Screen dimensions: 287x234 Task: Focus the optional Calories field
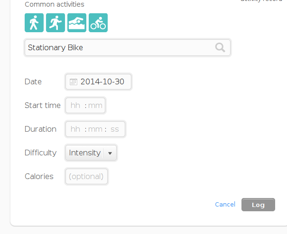[86, 176]
